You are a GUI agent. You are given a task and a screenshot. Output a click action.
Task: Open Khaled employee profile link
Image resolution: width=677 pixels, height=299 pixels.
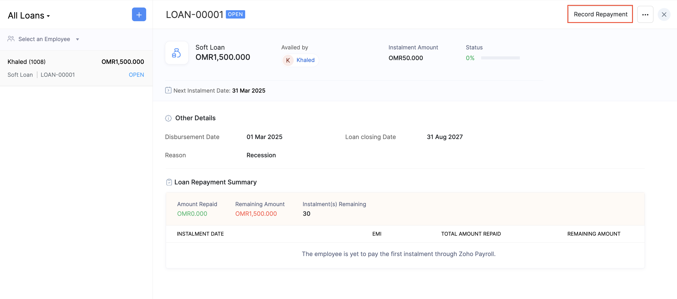306,60
